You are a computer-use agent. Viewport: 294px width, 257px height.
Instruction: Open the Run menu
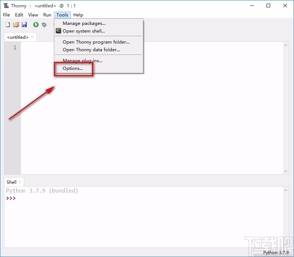47,15
